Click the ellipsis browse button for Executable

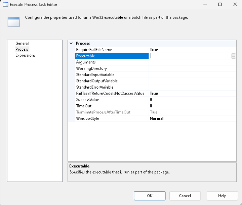233,56
